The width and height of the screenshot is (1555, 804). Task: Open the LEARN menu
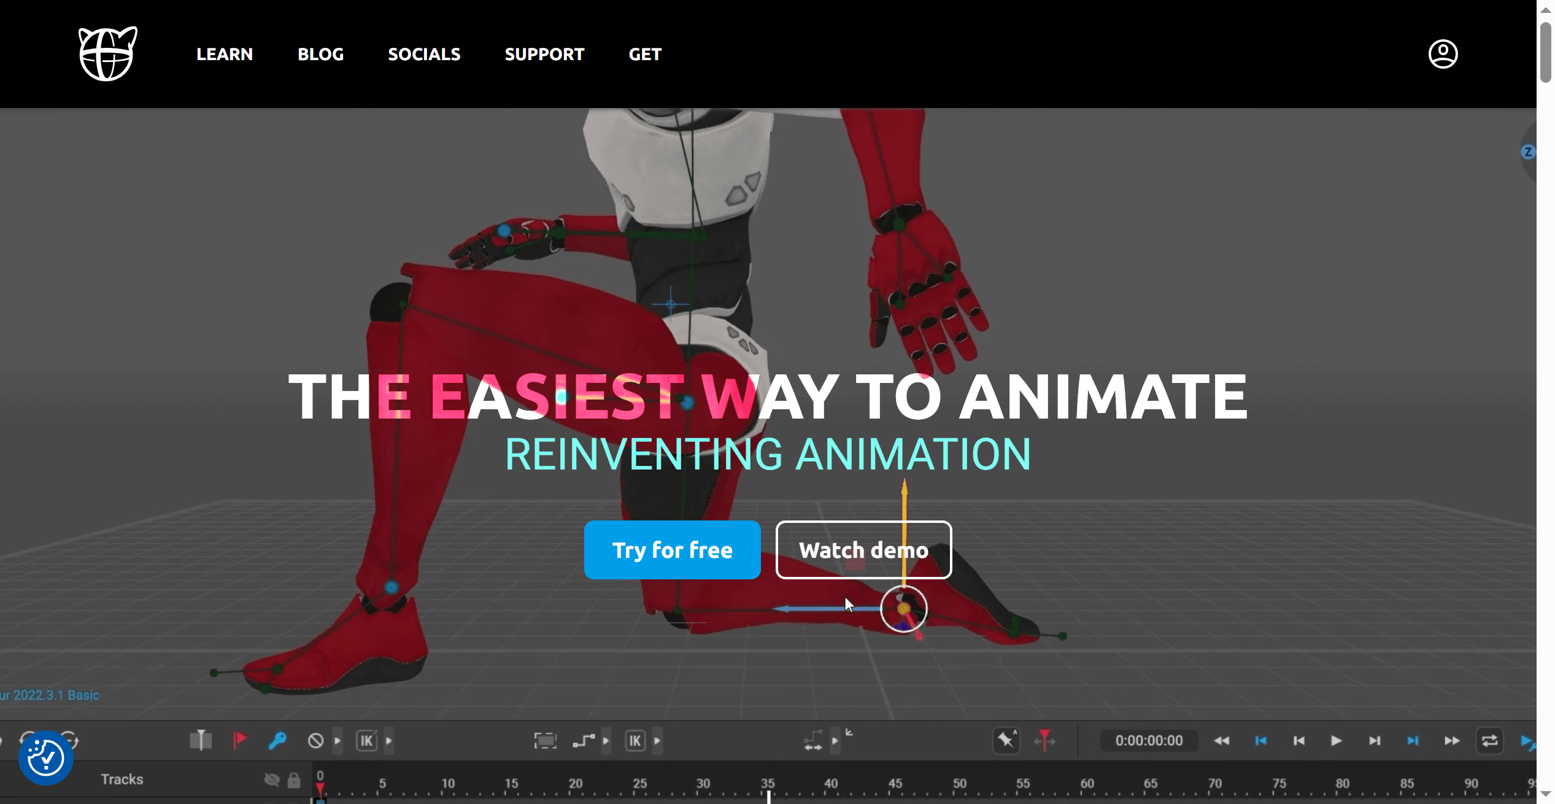click(x=225, y=54)
